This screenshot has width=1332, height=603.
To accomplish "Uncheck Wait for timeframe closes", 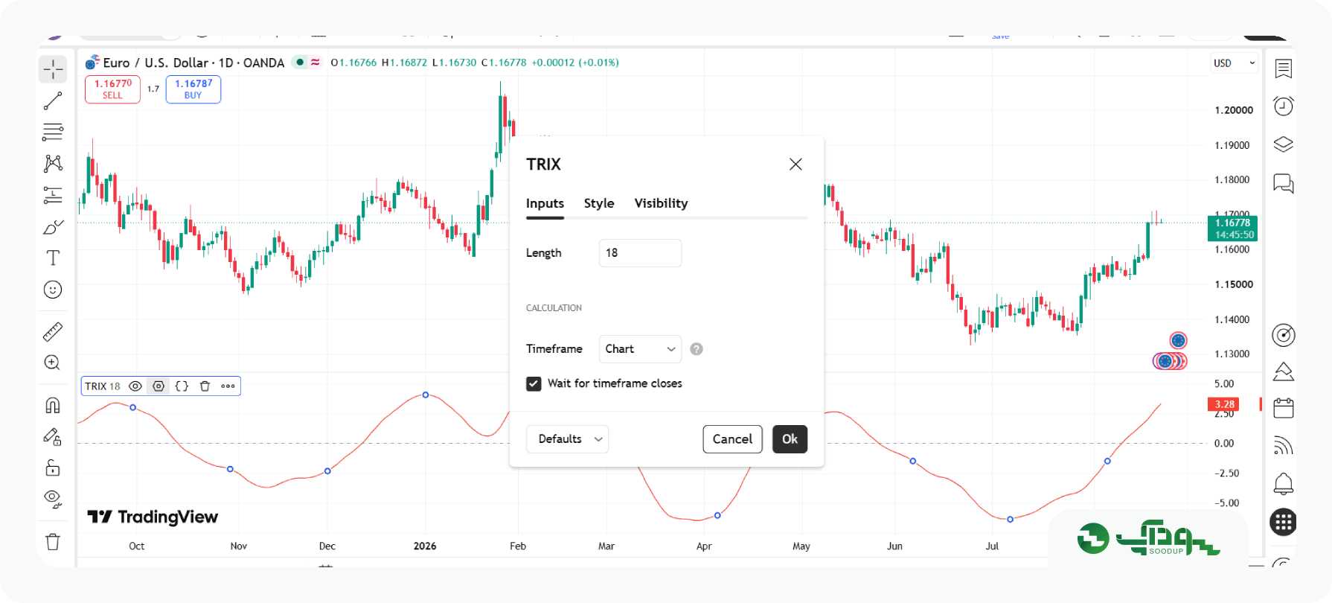I will (x=534, y=383).
